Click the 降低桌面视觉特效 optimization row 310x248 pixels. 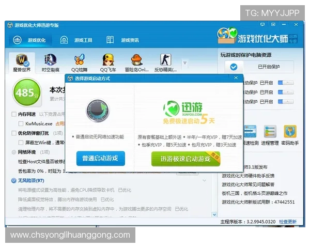pos(66,199)
